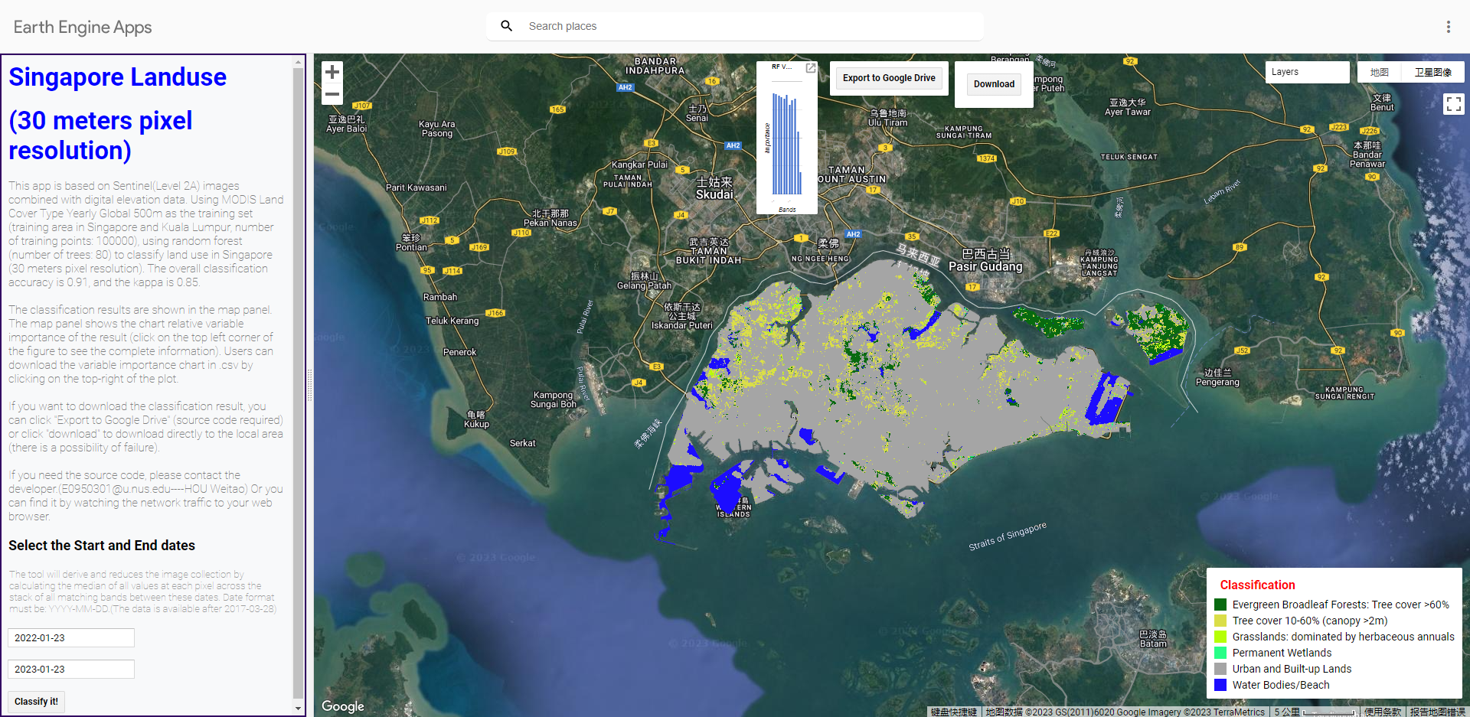Viewport: 1470px width, 717px height.
Task: Click the Classify it! button
Action: [x=35, y=701]
